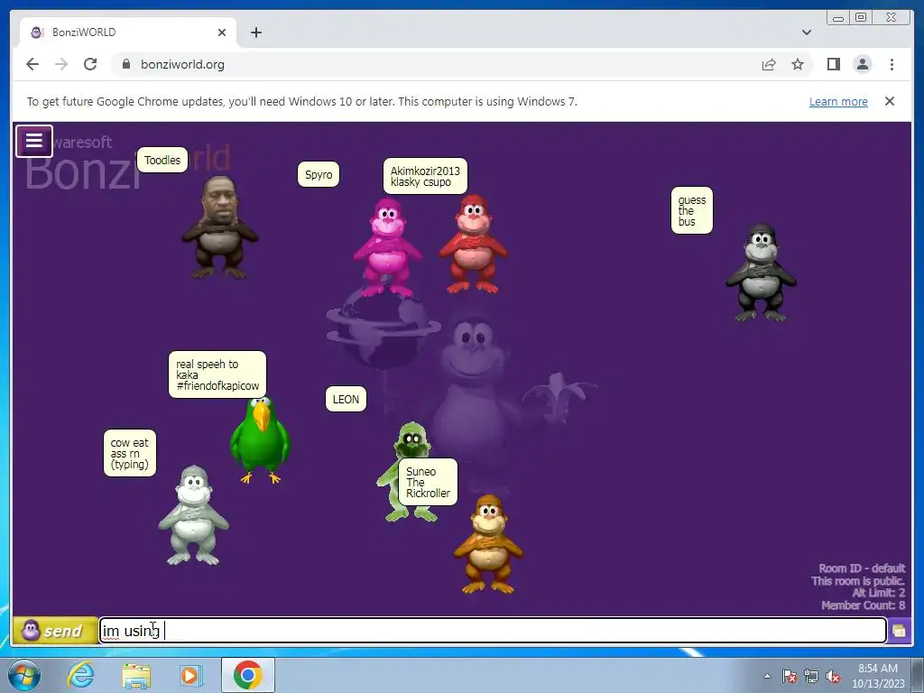Image resolution: width=924 pixels, height=693 pixels.
Task: Click the 'guess the bus' bubble
Action: 692,210
